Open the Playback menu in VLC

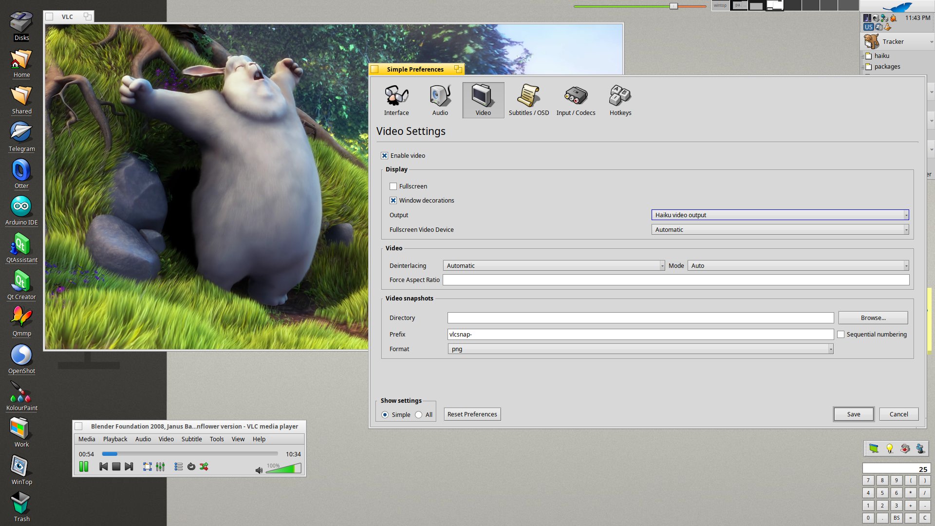(115, 439)
